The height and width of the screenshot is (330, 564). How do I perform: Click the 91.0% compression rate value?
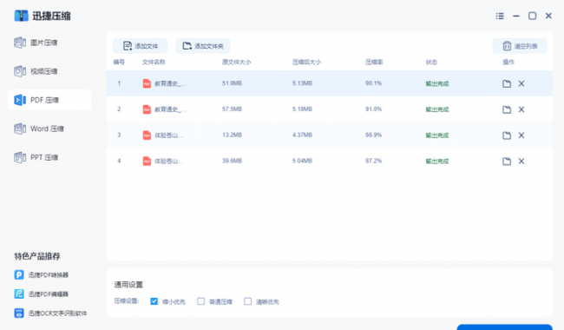click(373, 109)
